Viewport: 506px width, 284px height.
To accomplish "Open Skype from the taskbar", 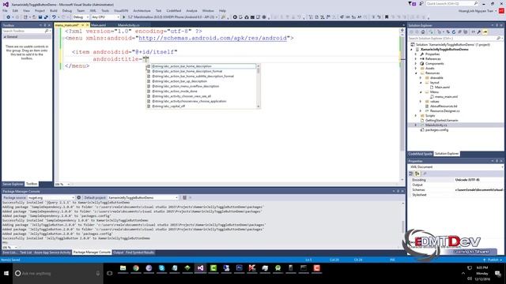I will click(x=161, y=268).
